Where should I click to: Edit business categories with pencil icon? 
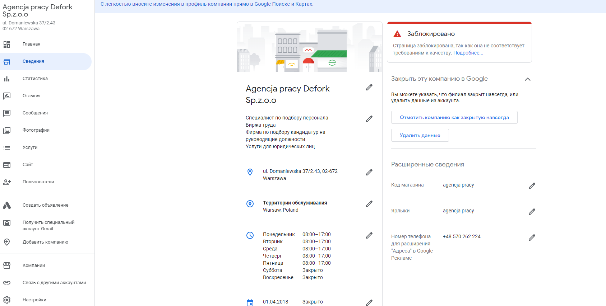[369, 119]
